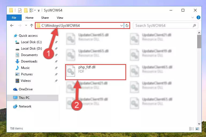Click pin icon next to Downloads
The width and height of the screenshot is (206, 137).
point(56,61)
